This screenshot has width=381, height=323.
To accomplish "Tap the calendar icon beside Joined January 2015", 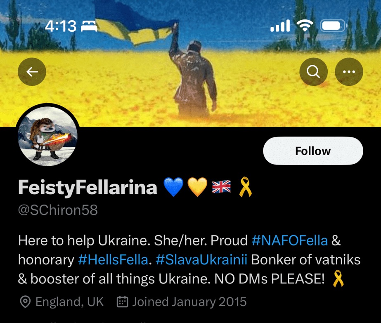I will coord(123,302).
